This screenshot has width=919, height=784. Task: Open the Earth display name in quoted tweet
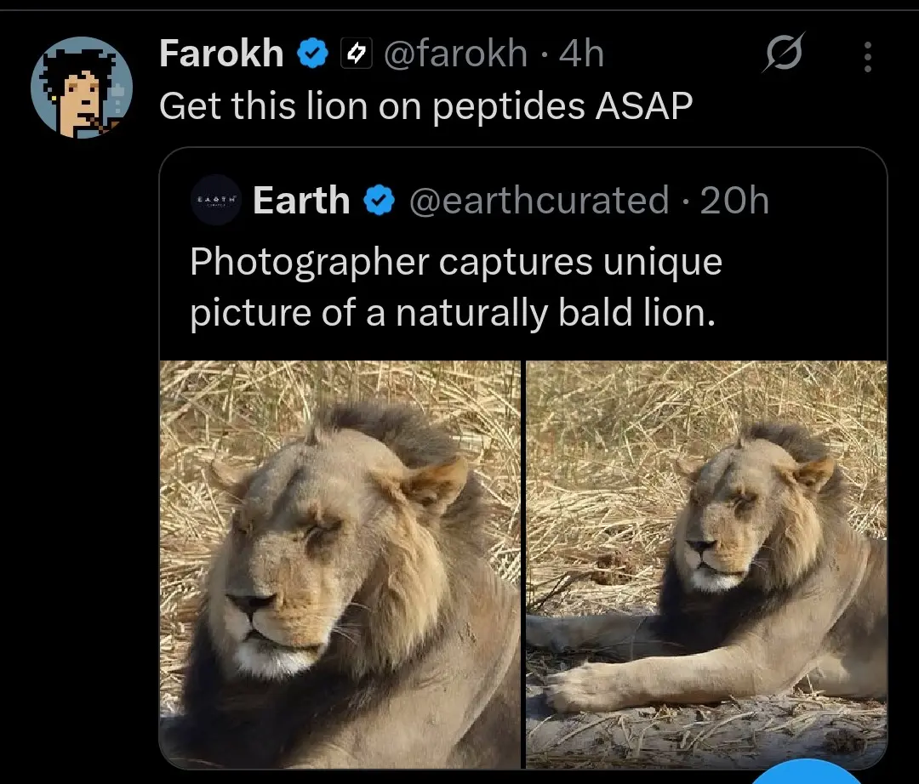point(301,201)
